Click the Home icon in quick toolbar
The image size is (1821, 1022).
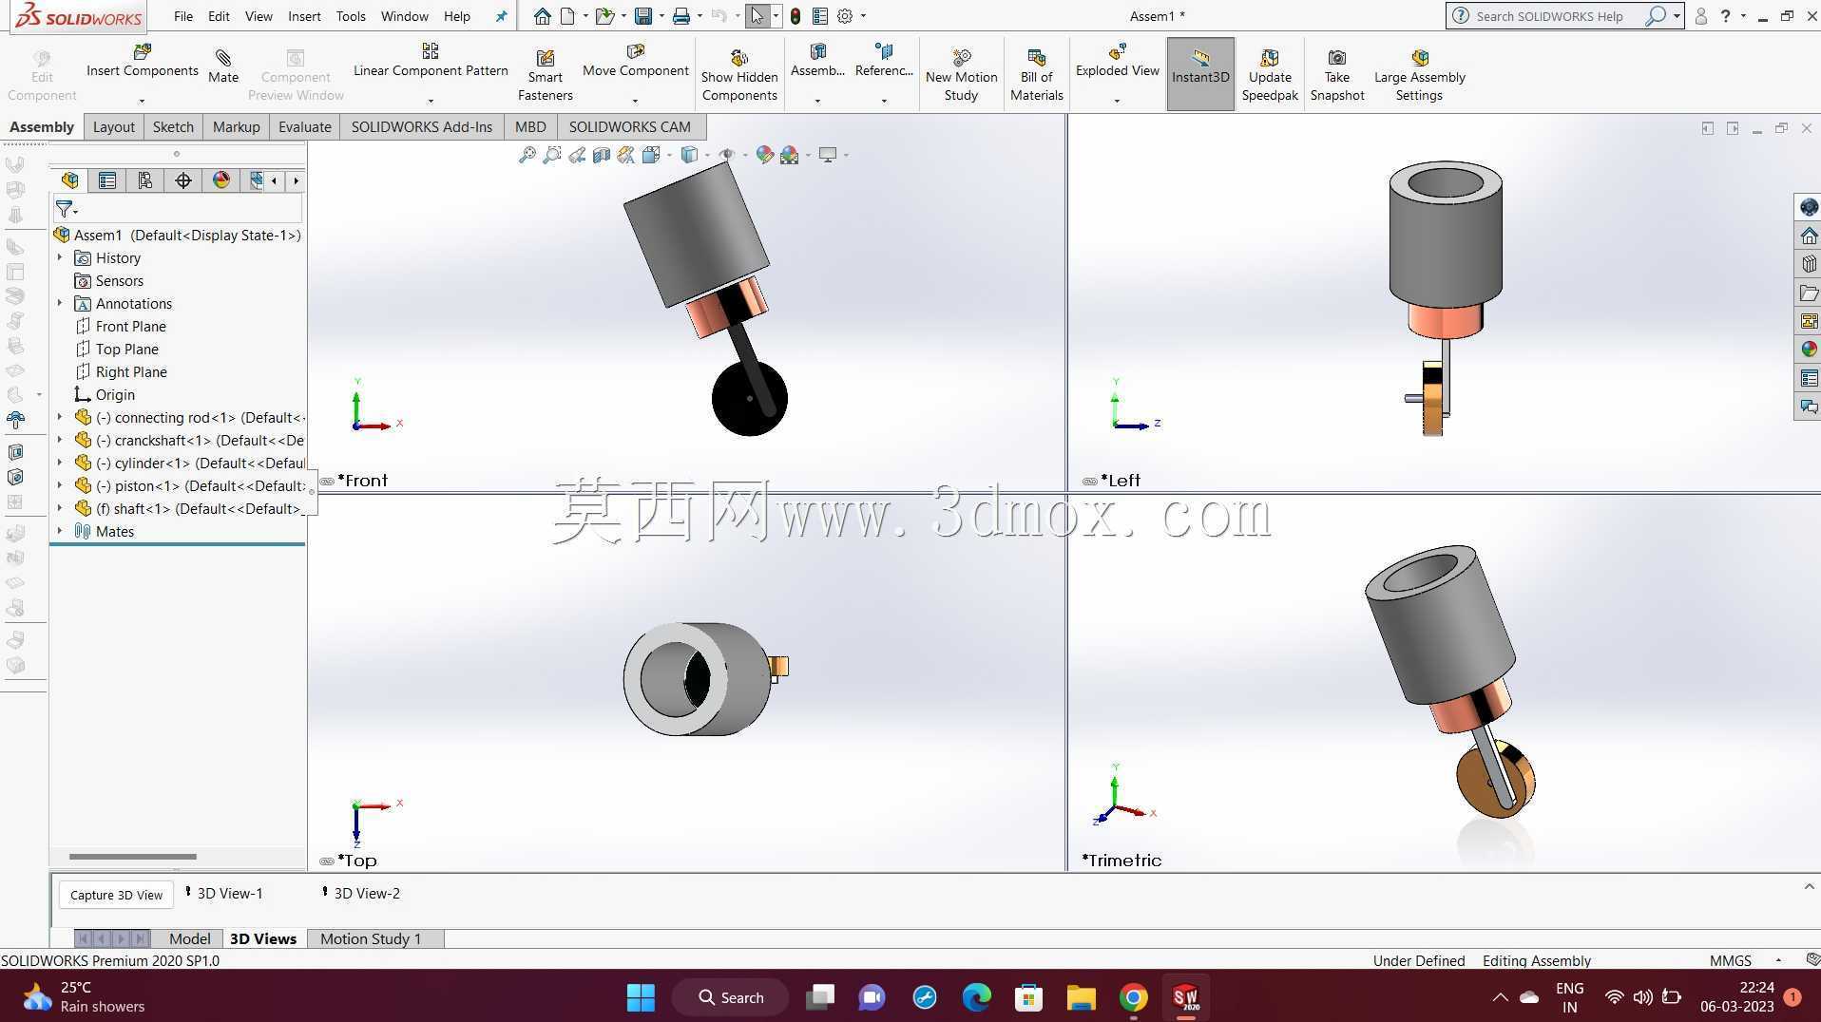coord(542,16)
